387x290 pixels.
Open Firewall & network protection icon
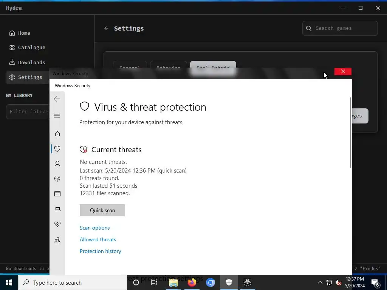point(57,179)
